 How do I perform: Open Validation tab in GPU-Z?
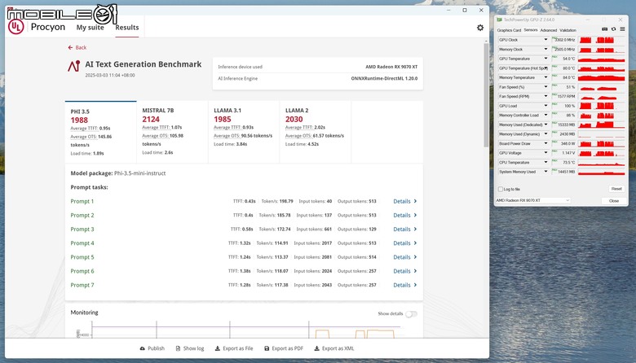point(568,30)
